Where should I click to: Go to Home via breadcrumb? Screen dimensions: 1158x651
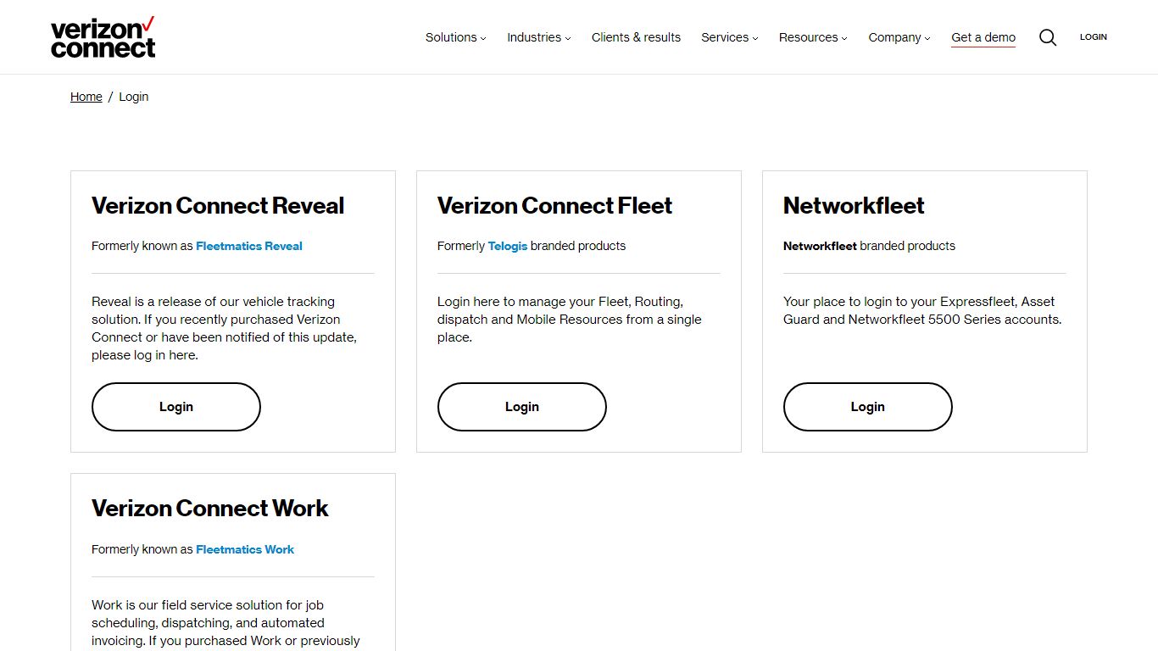86,97
